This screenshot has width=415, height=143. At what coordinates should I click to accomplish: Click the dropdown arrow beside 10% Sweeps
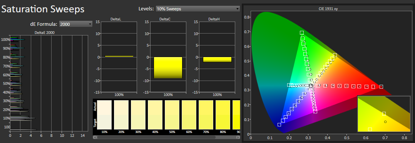click(238, 9)
